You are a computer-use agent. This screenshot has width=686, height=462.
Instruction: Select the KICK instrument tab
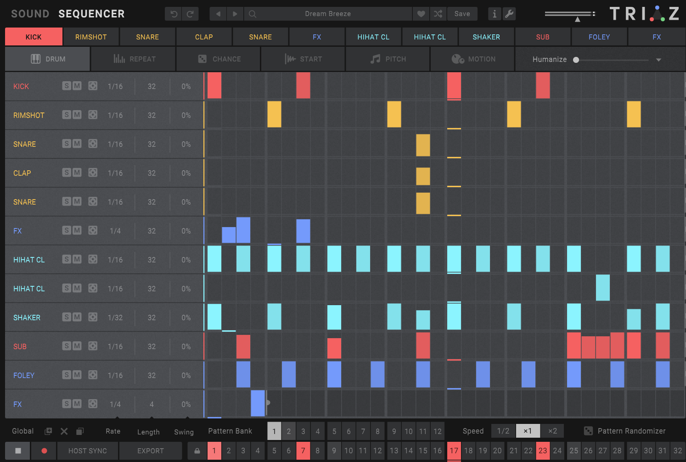pos(34,37)
